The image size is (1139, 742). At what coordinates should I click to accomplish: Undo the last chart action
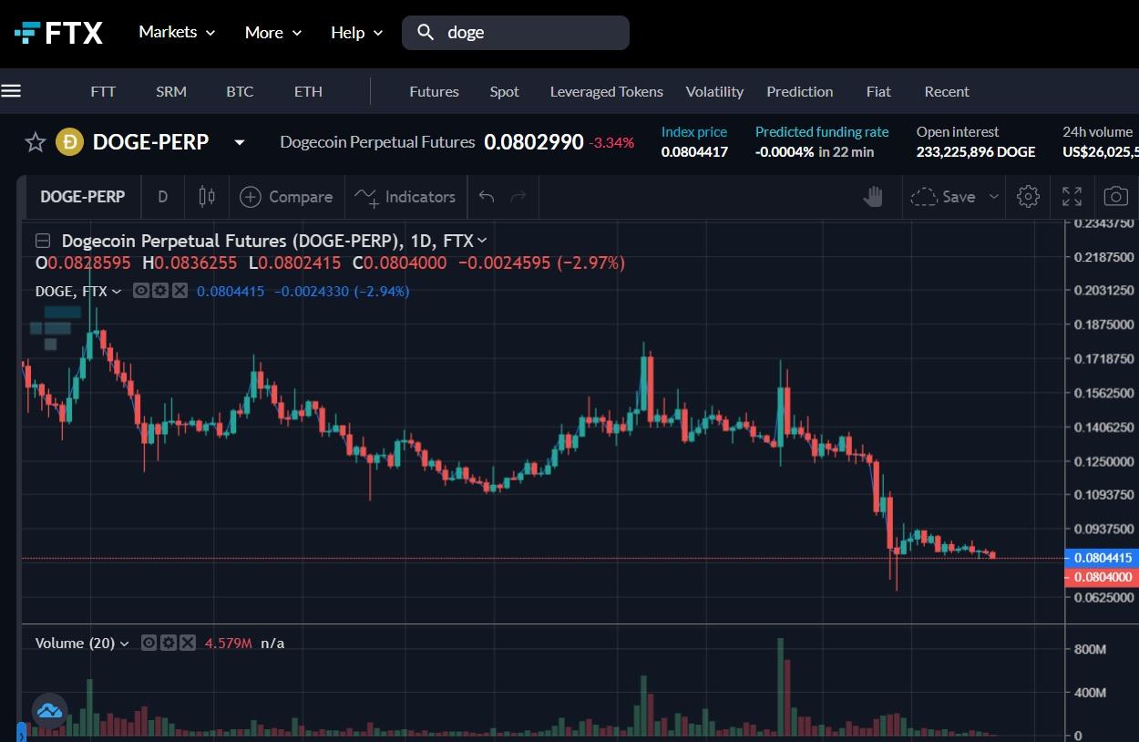click(x=487, y=197)
